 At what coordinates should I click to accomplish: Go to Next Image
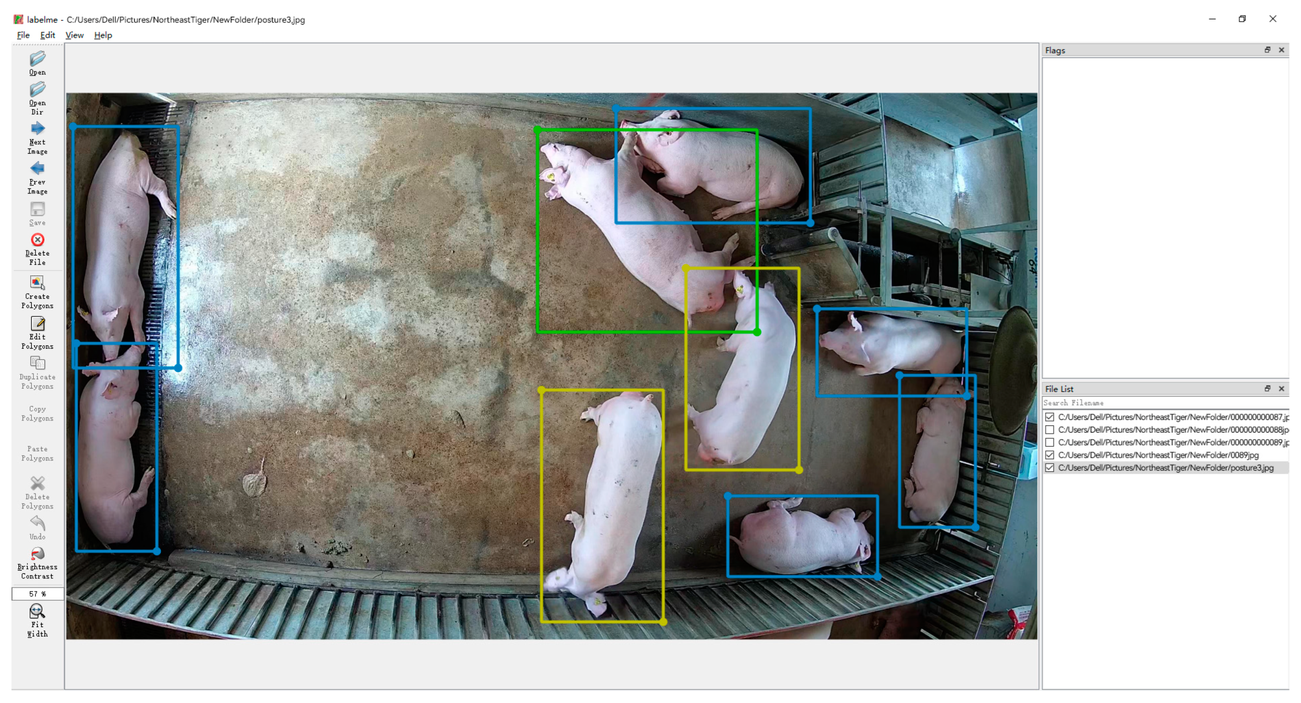pyautogui.click(x=37, y=138)
